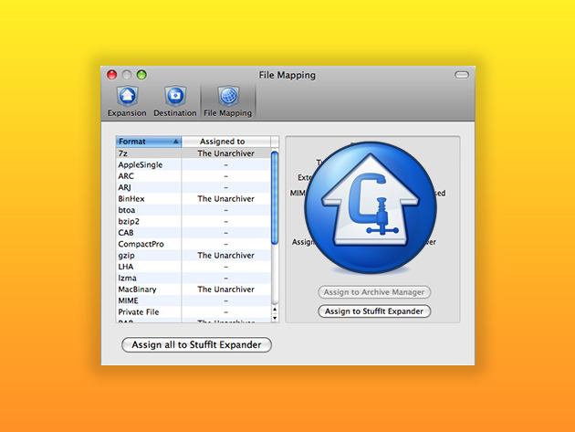575x432 pixels.
Task: Click The Unarchiver cell in 7z row
Action: (226, 153)
